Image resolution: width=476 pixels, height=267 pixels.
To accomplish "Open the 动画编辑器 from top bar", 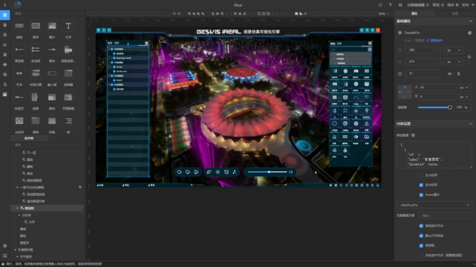I will click(416, 5).
